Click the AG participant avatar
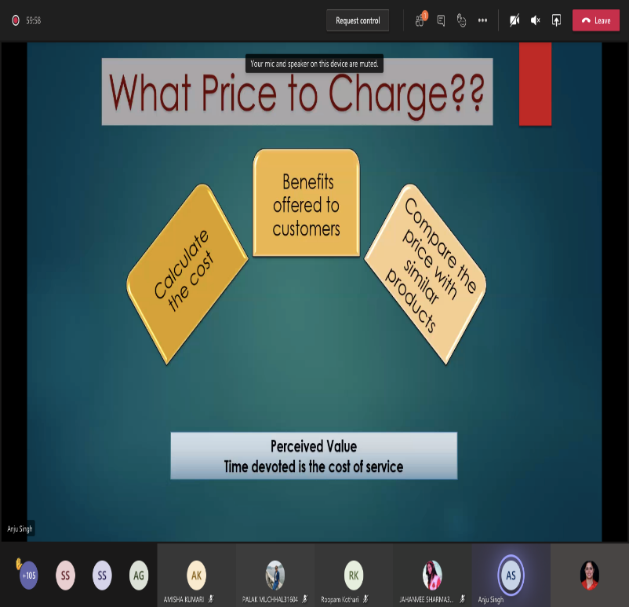The width and height of the screenshot is (629, 607). [139, 575]
